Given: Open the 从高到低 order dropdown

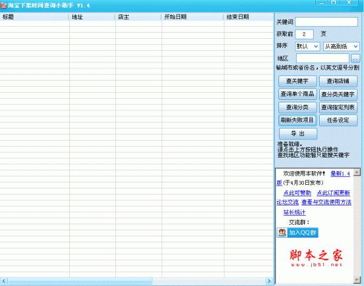Looking at the screenshot, I should click(341, 47).
